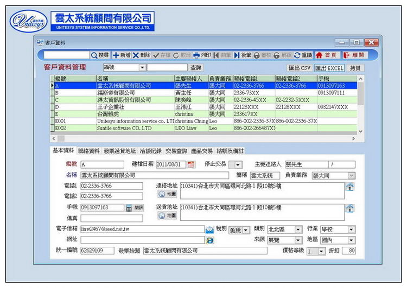Open the 行業 dropdown showing 學校
The image size is (407, 288).
tap(351, 229)
